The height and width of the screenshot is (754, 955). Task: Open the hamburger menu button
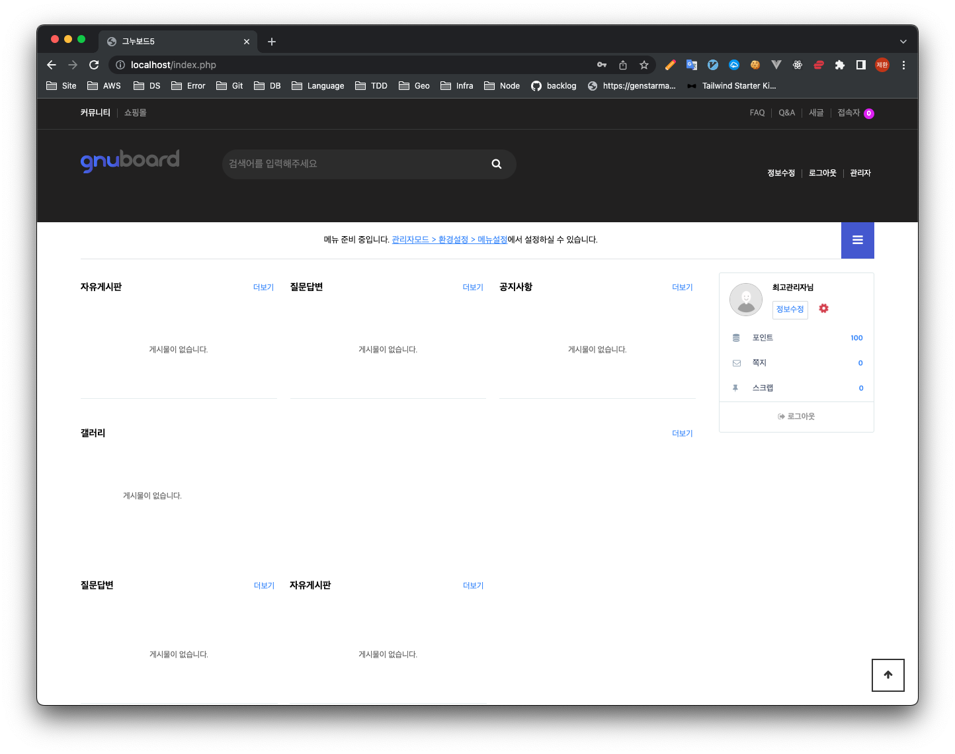pyautogui.click(x=858, y=240)
